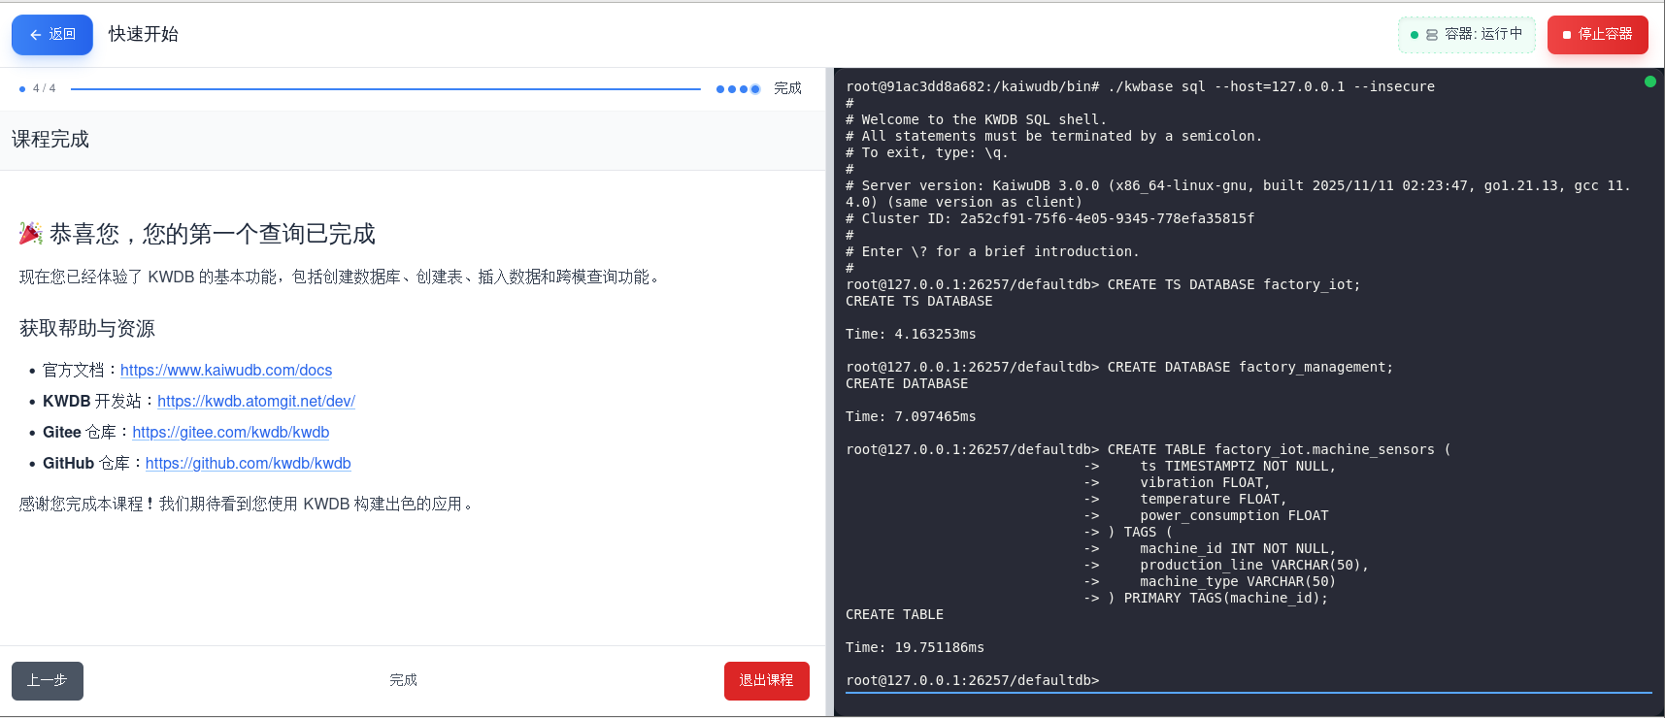Click the 上一步 previous step button
The height and width of the screenshot is (718, 1665).
tap(48, 681)
